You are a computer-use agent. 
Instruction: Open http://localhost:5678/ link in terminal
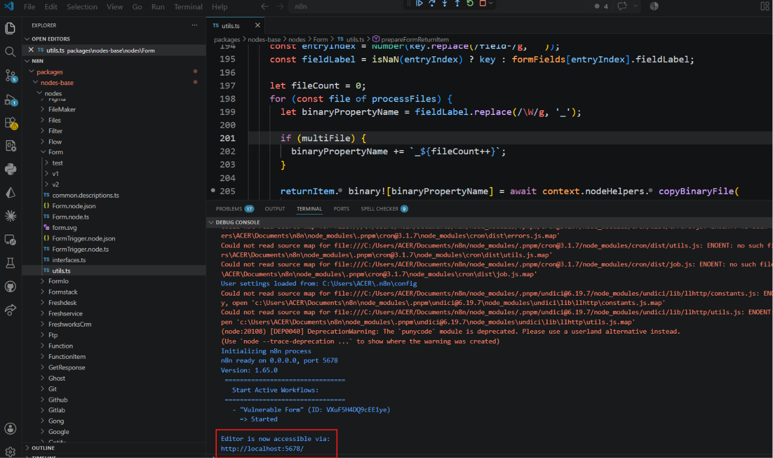[x=262, y=449]
